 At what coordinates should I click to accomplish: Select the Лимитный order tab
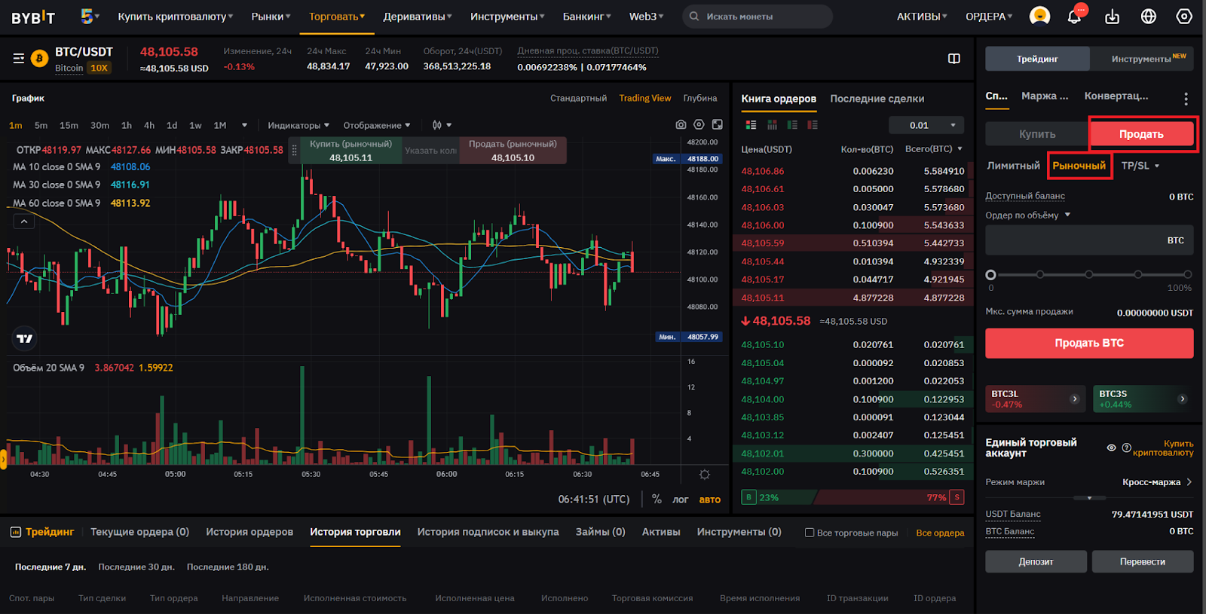[x=1013, y=166]
